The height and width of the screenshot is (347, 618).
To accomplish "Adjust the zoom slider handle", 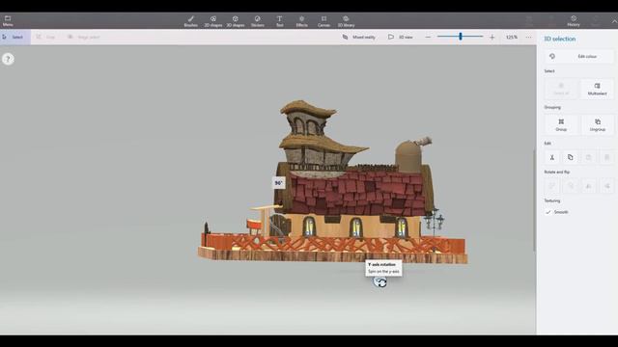I will click(x=461, y=37).
